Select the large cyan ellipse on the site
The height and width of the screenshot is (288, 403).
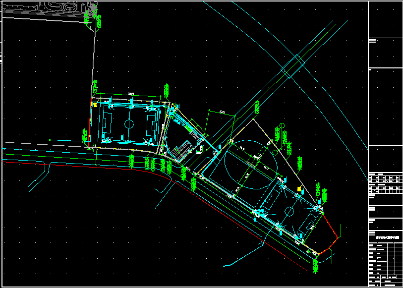251,165
